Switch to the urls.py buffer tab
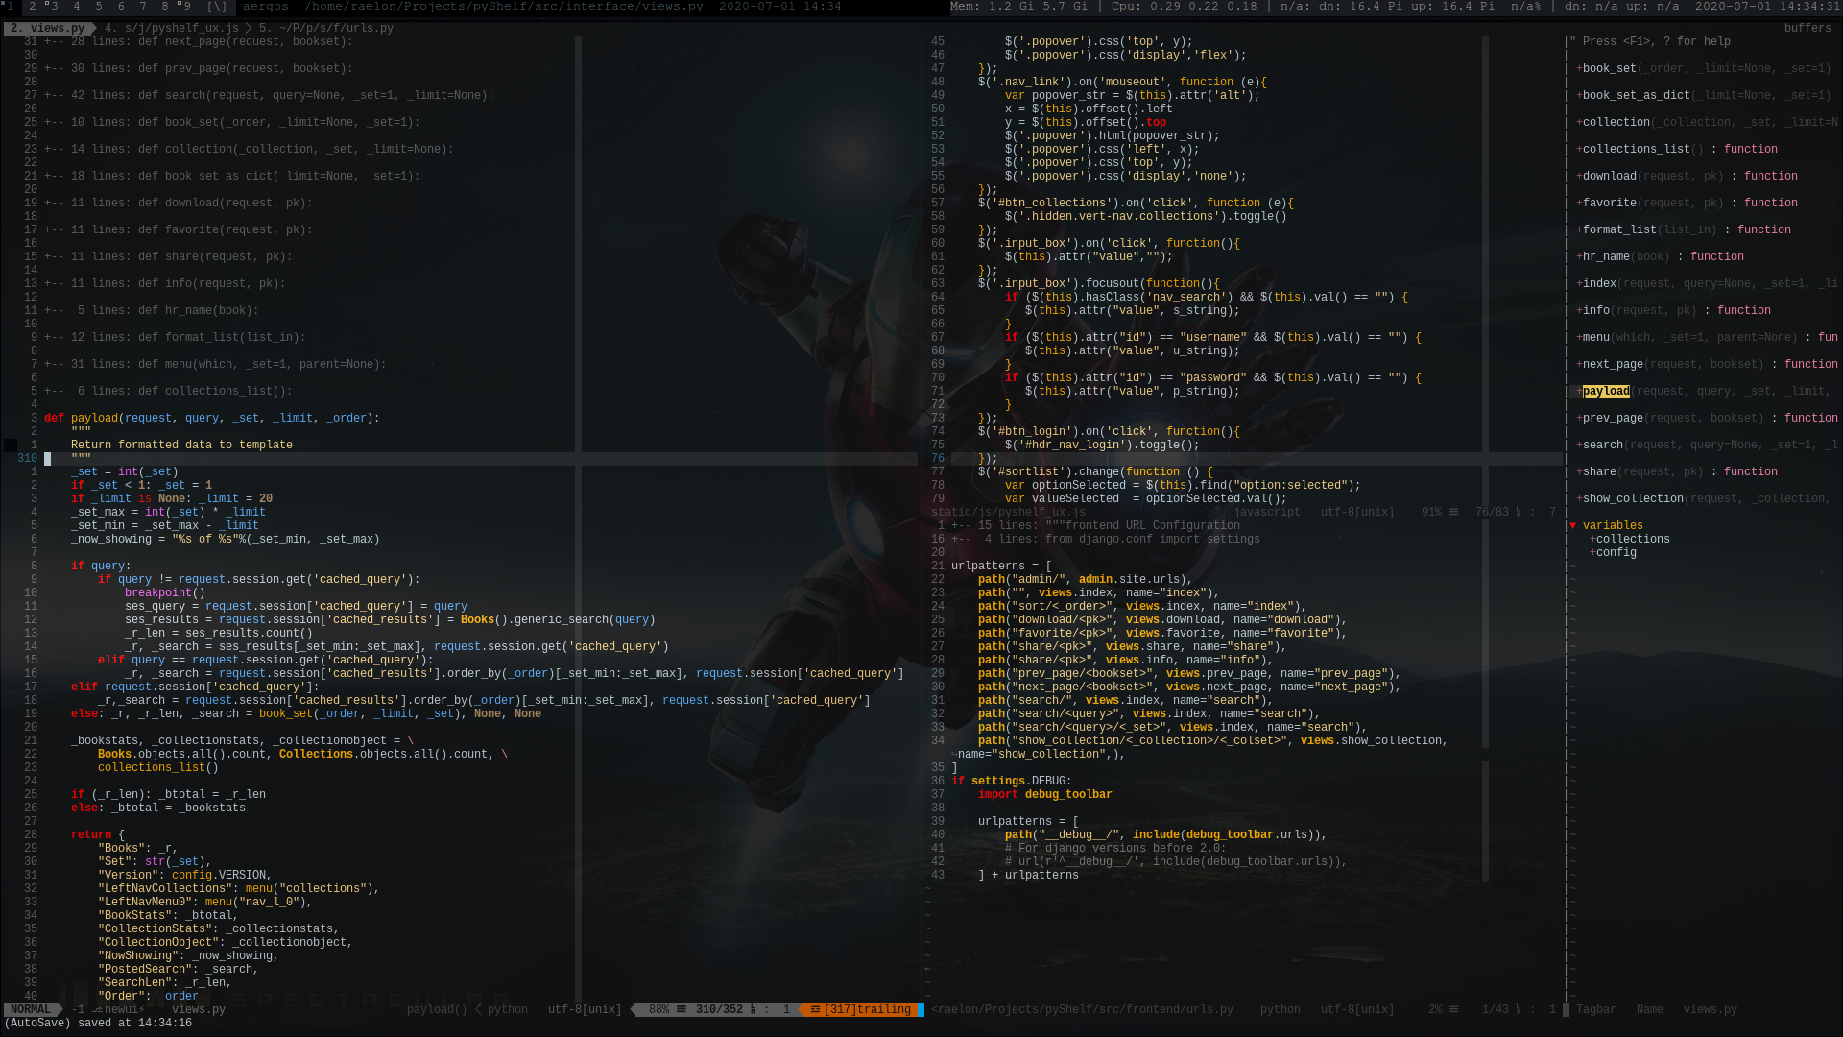The height and width of the screenshot is (1037, 1843). coord(326,29)
